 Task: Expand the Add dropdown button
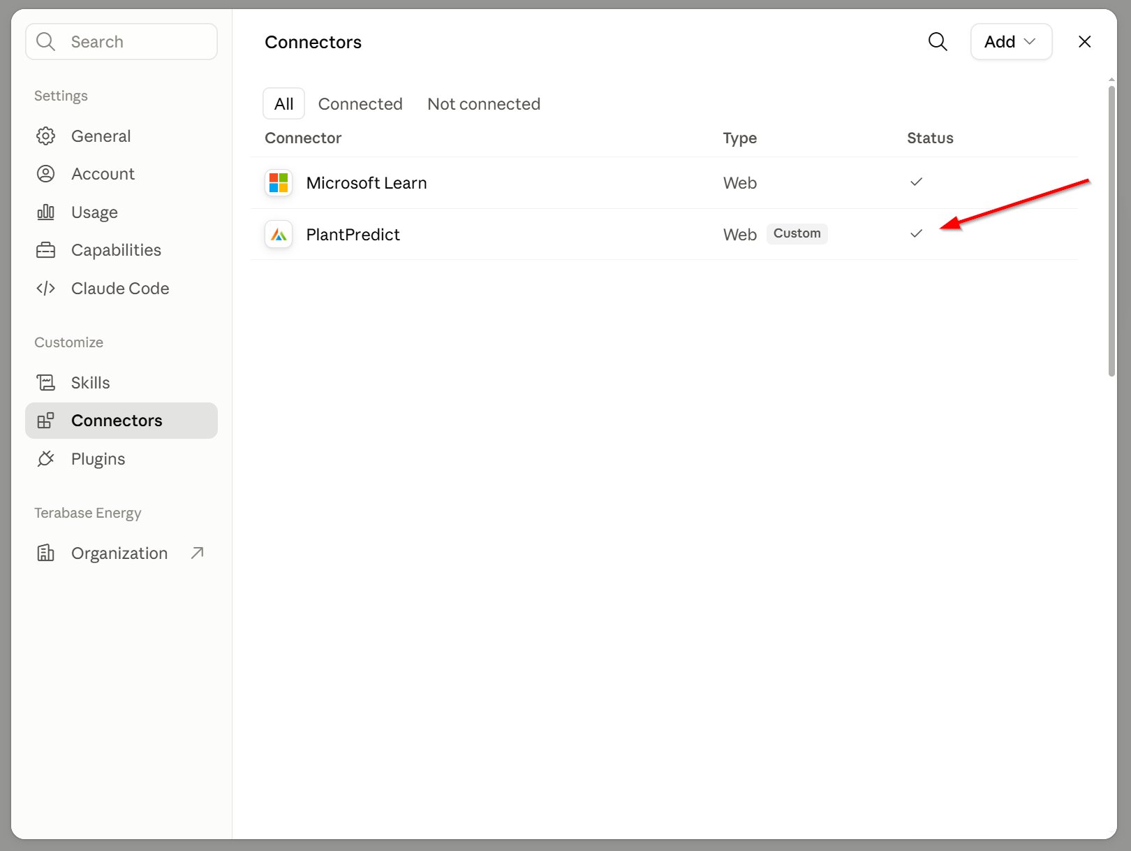click(1011, 42)
